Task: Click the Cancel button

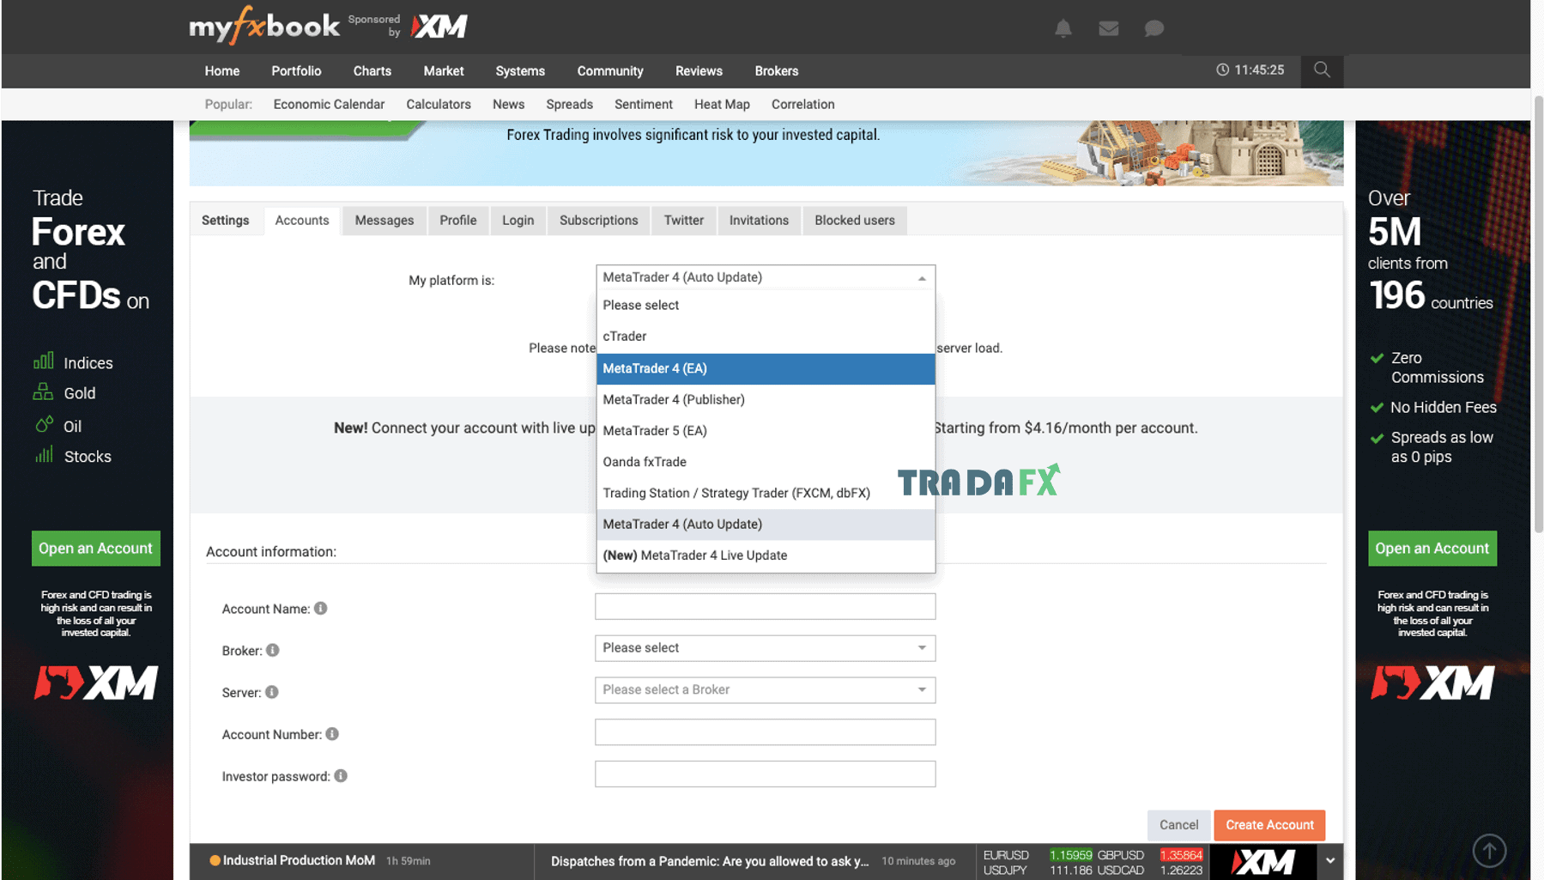Action: [x=1178, y=825]
